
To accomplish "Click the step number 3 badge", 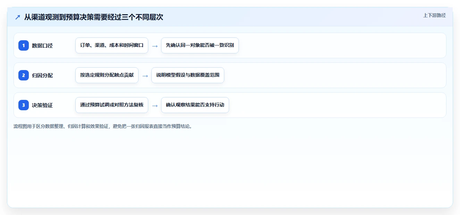I will pos(24,105).
